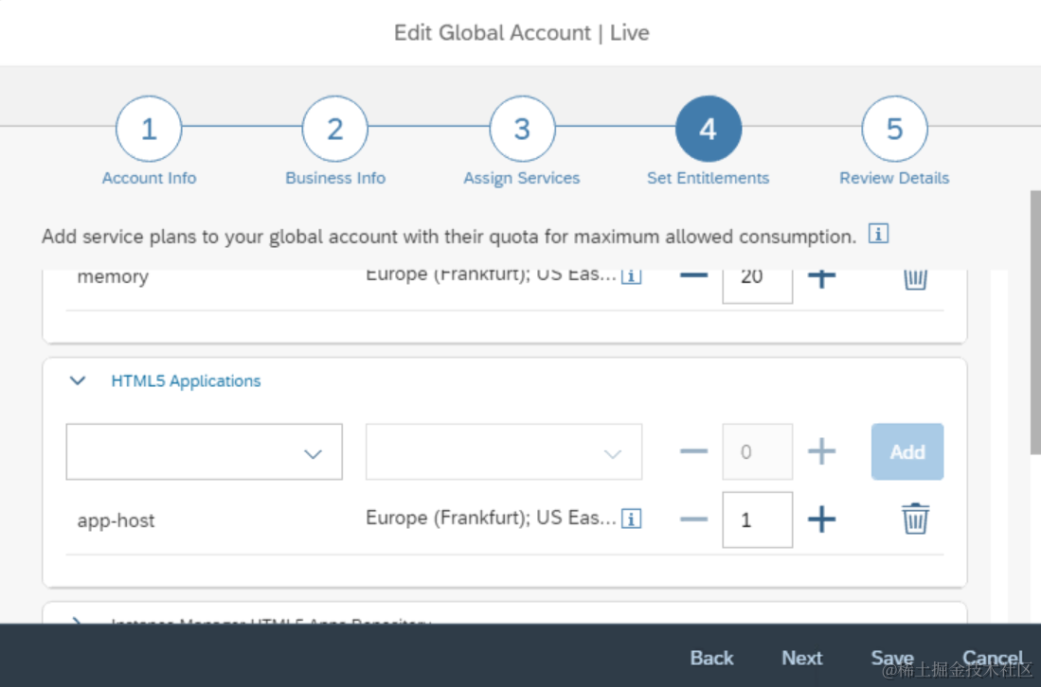Image resolution: width=1041 pixels, height=687 pixels.
Task: Show region info for app-host plan
Action: coord(632,519)
